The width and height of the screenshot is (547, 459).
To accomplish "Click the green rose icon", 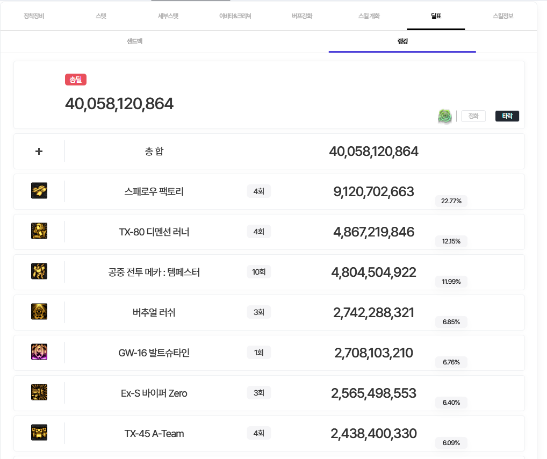I will pyautogui.click(x=445, y=116).
